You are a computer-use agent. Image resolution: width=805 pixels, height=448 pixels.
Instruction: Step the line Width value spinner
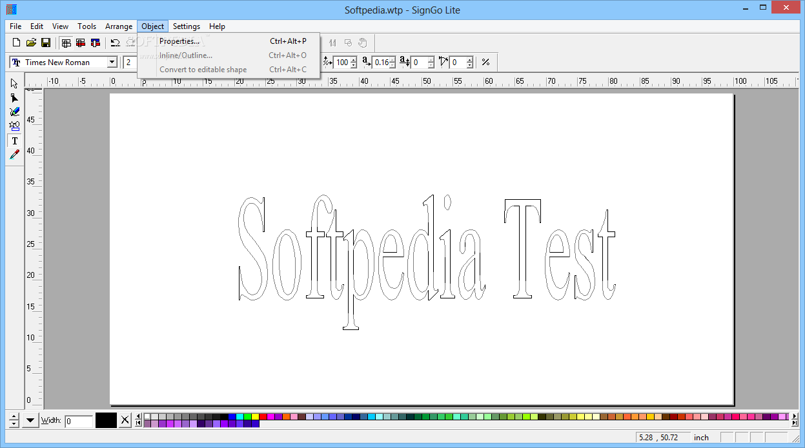coord(14,420)
